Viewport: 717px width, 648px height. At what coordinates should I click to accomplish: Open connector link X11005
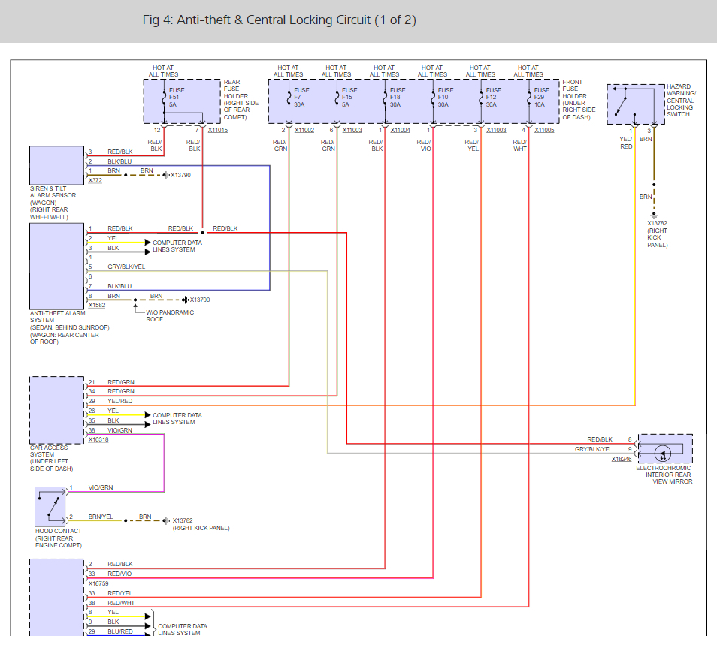tap(544, 130)
